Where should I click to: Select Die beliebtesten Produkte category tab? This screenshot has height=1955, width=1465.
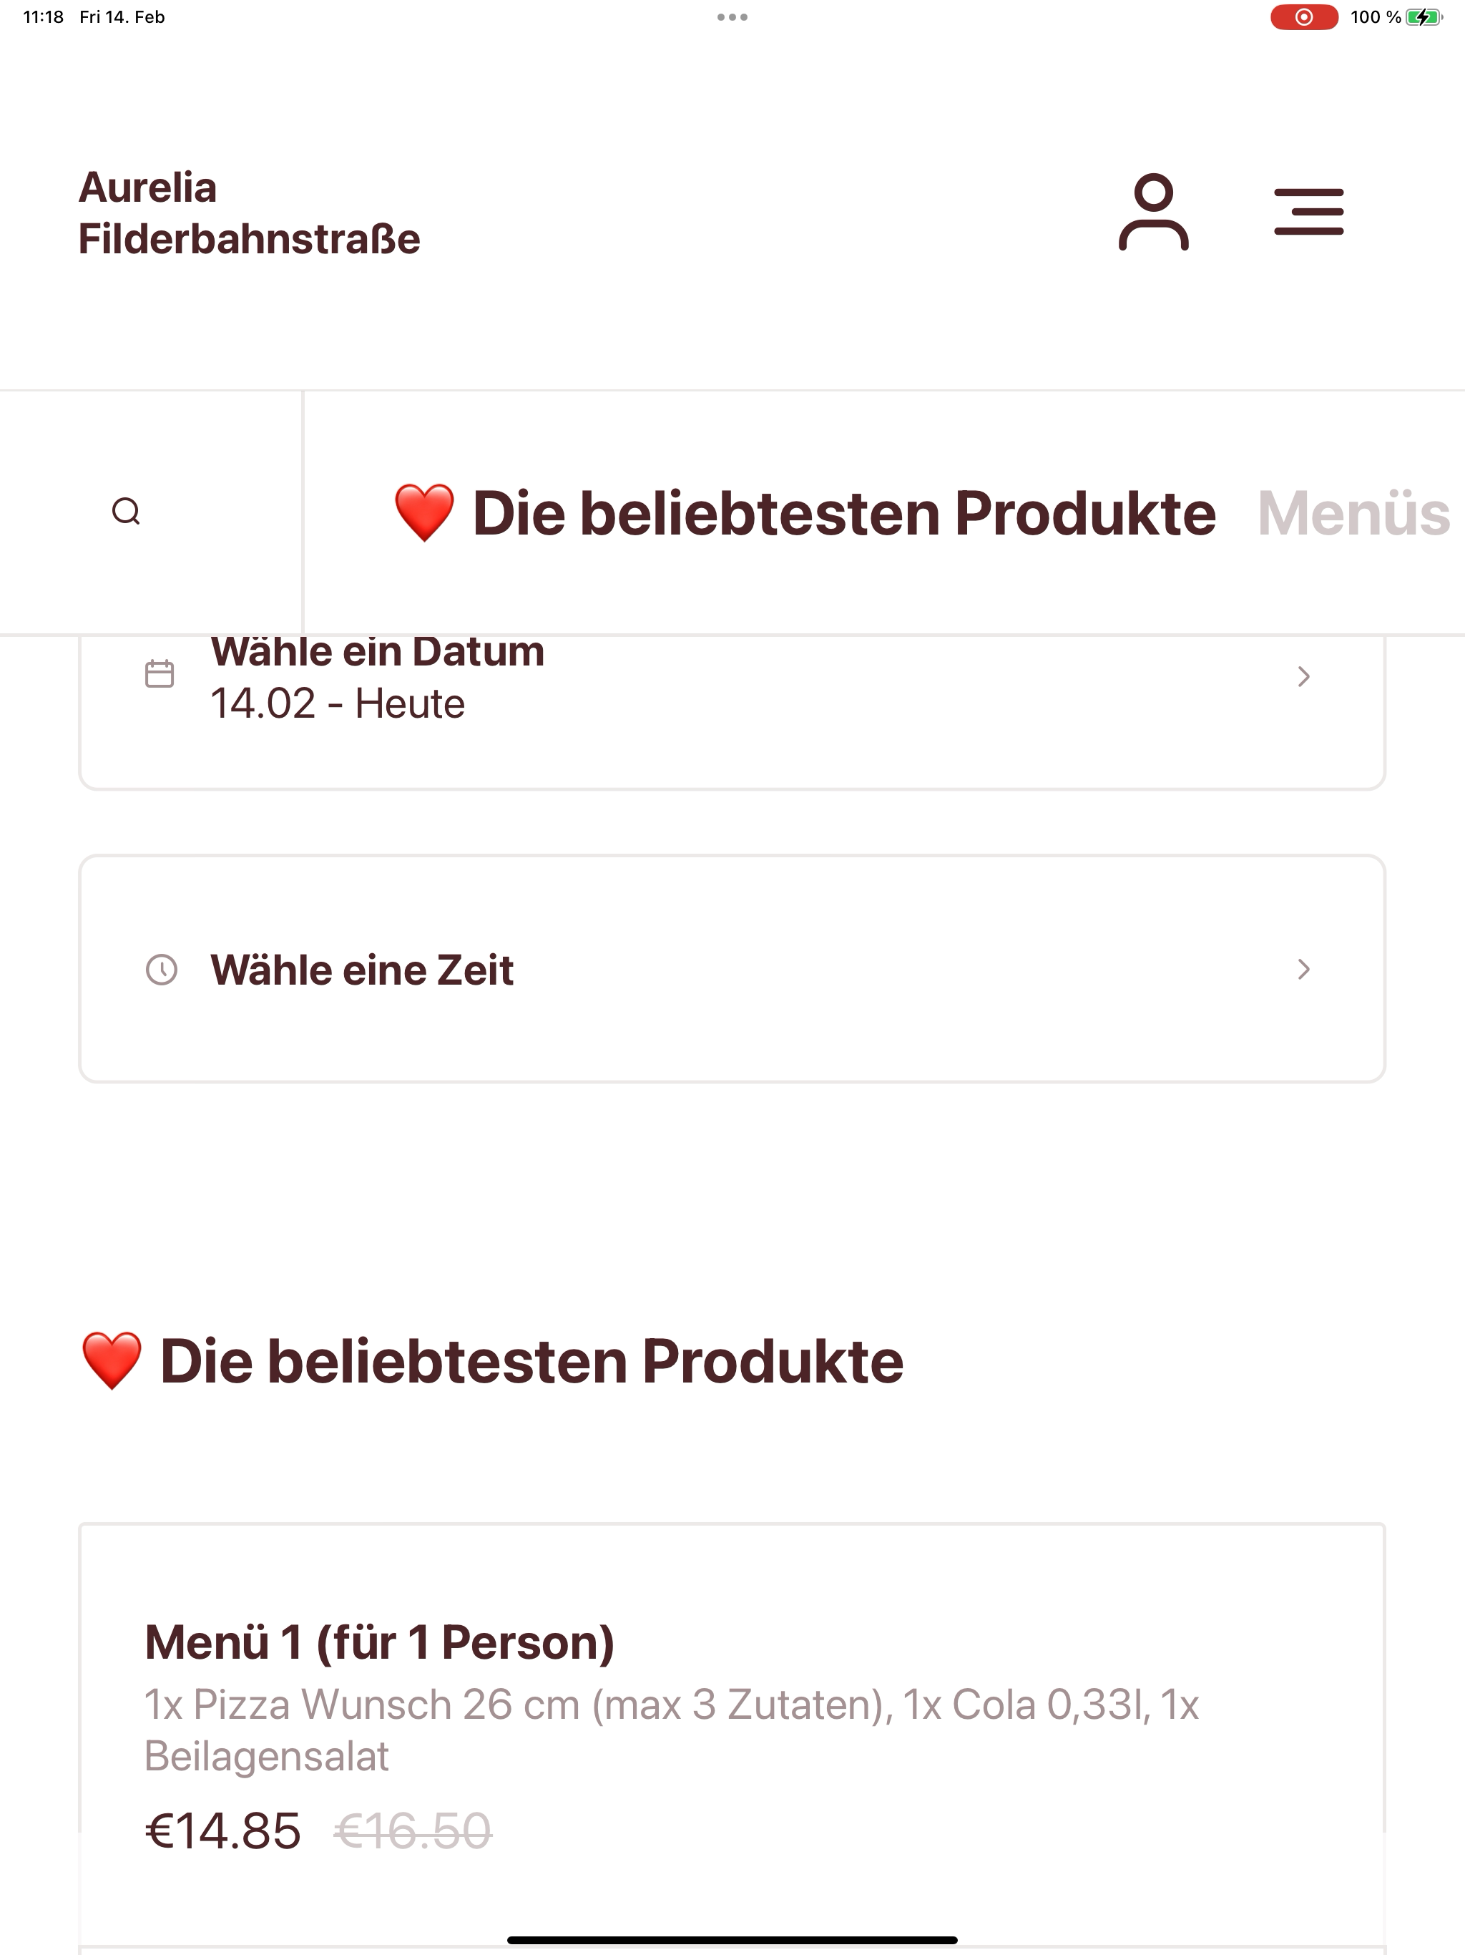click(x=805, y=514)
